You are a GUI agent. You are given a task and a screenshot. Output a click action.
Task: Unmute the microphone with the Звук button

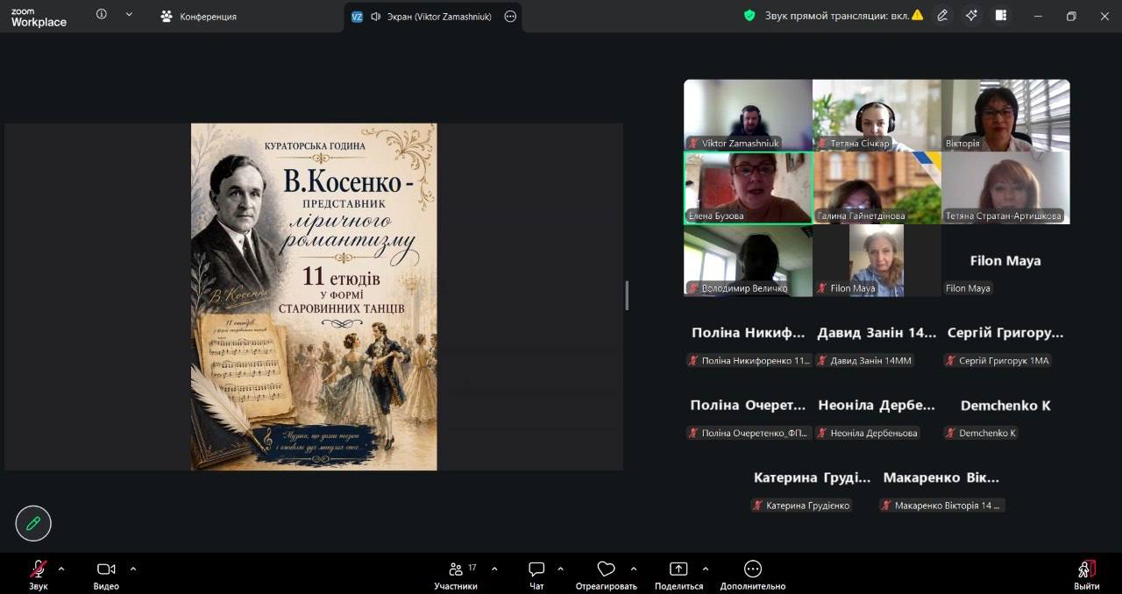coord(38,570)
